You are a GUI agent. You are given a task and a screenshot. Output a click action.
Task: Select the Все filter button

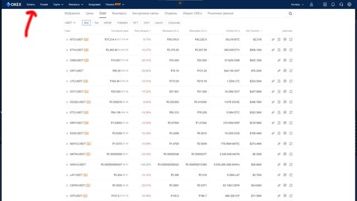coord(86,23)
